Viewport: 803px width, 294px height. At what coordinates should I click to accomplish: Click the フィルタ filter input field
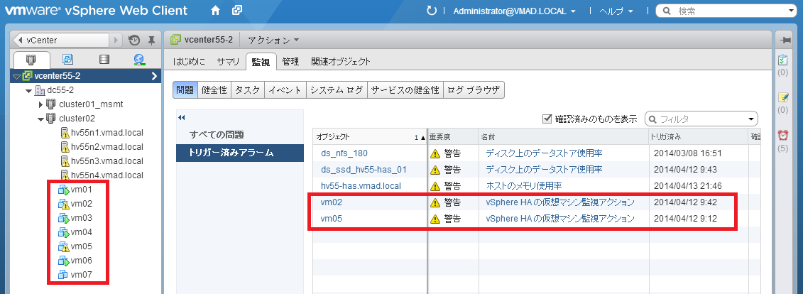(x=701, y=119)
